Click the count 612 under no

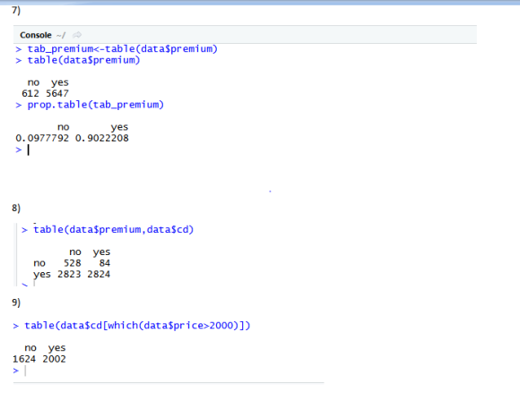[30, 93]
